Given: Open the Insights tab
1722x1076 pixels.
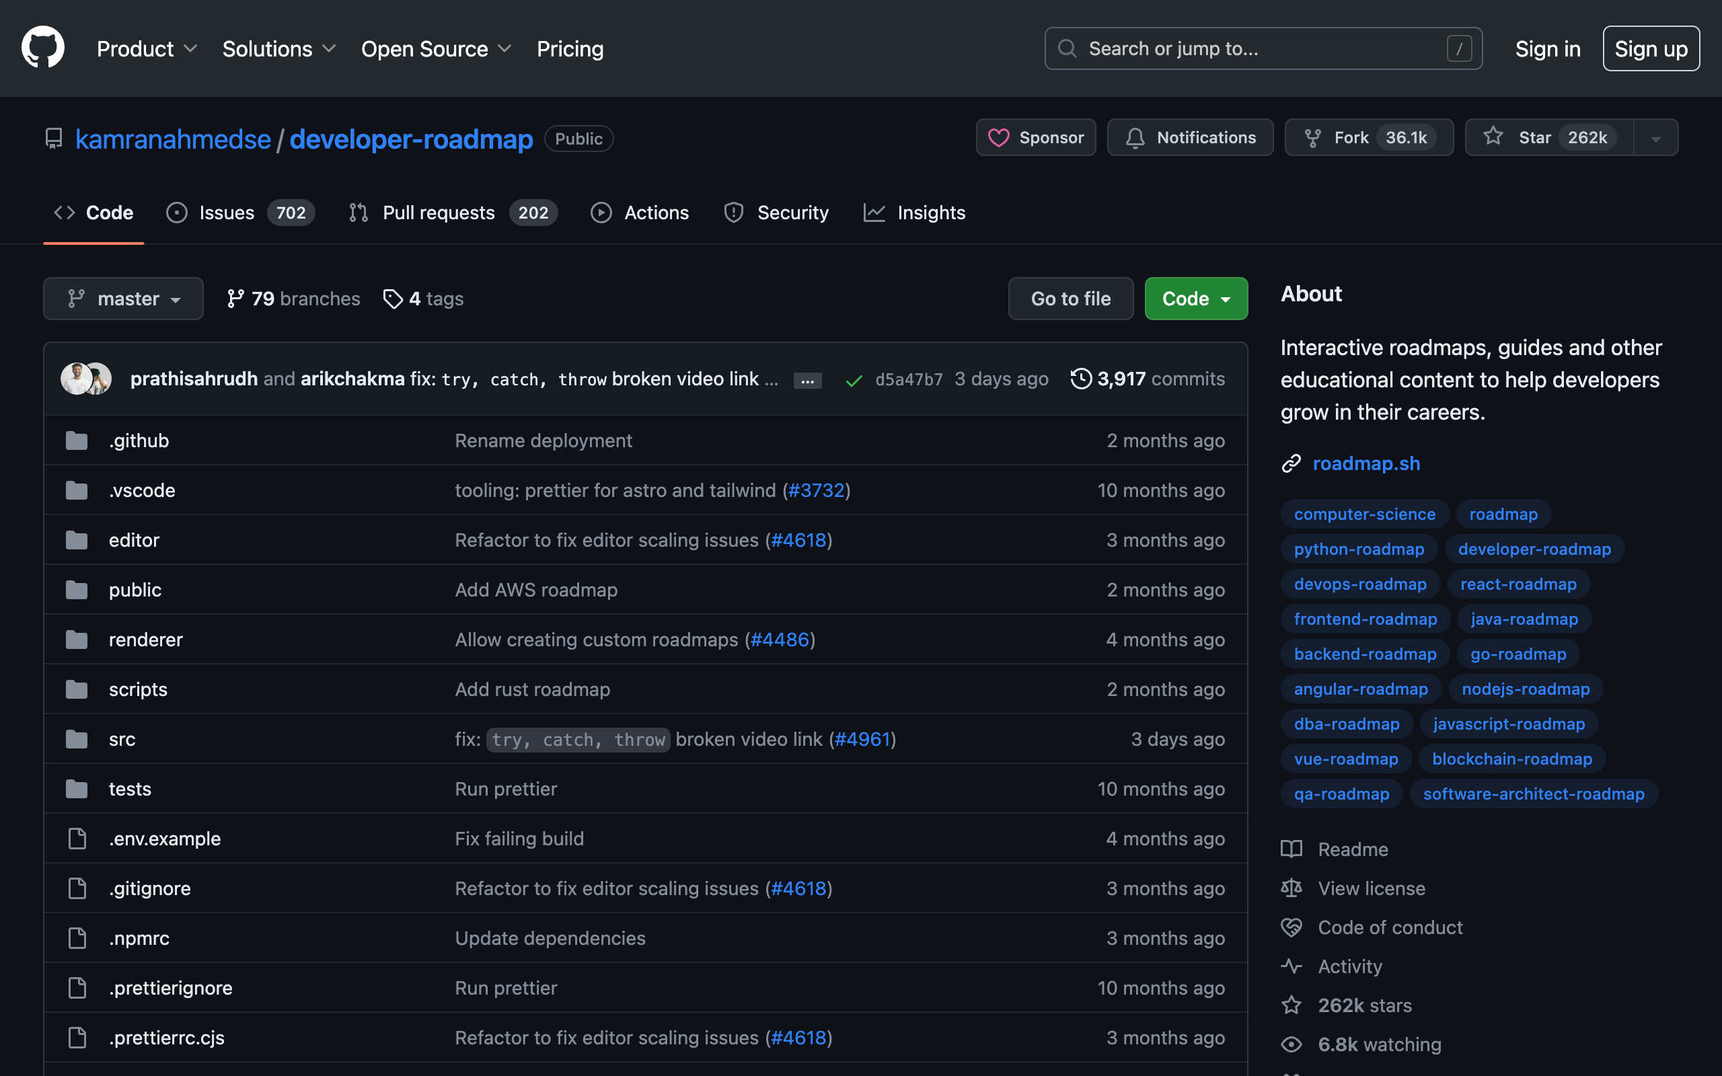Looking at the screenshot, I should coord(914,213).
